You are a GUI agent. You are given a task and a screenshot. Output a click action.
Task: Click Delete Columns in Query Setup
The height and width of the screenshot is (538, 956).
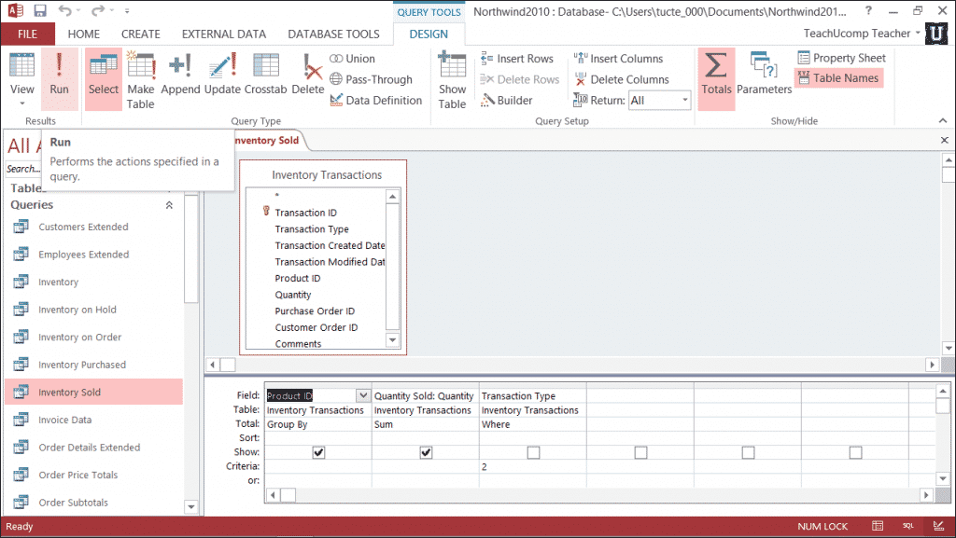621,79
